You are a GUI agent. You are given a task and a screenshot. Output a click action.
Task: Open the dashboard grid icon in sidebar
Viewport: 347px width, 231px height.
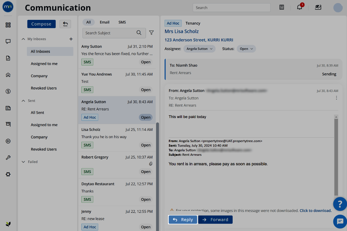click(x=8, y=25)
